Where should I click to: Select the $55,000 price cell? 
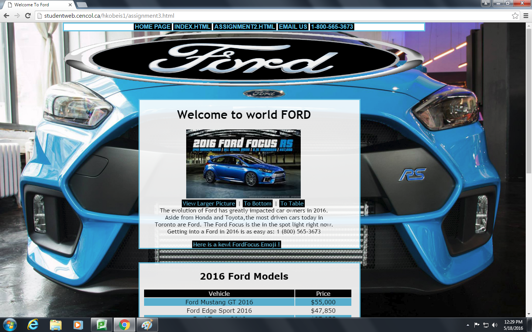[323, 302]
